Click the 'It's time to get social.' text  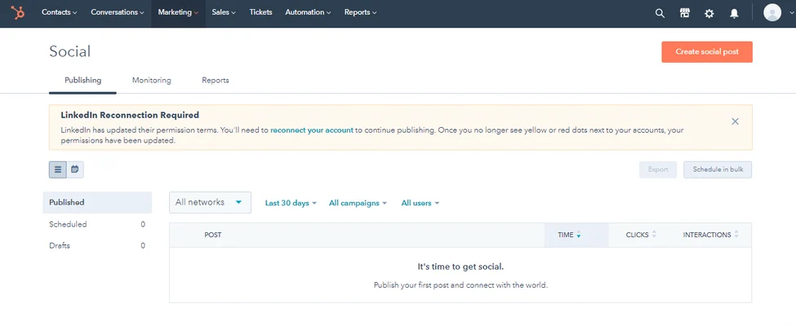point(460,267)
